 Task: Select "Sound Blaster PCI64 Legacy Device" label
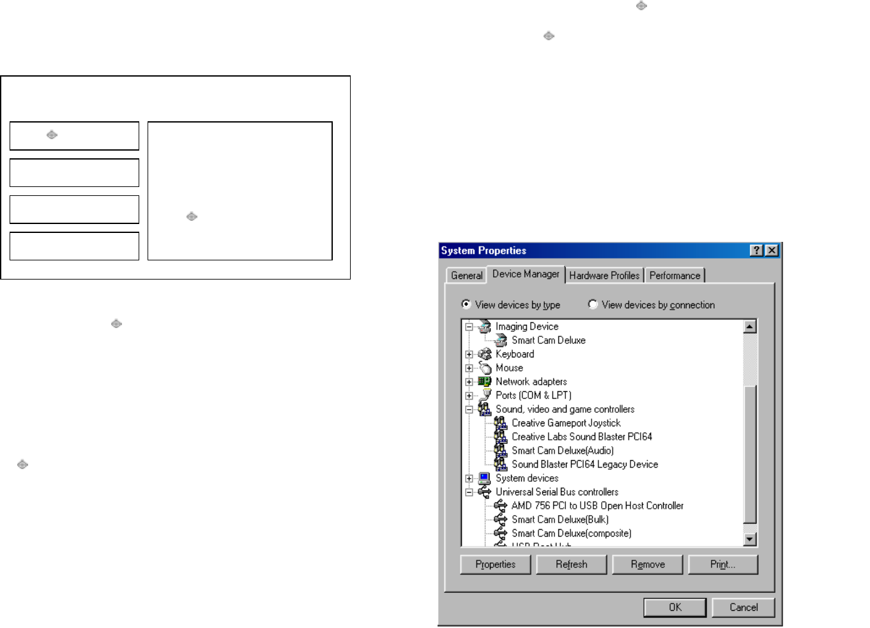pos(584,465)
